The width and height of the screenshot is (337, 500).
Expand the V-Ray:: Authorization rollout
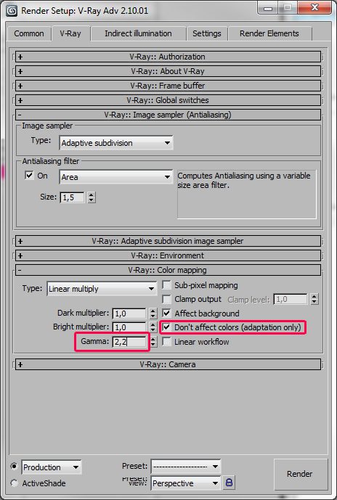pyautogui.click(x=168, y=57)
